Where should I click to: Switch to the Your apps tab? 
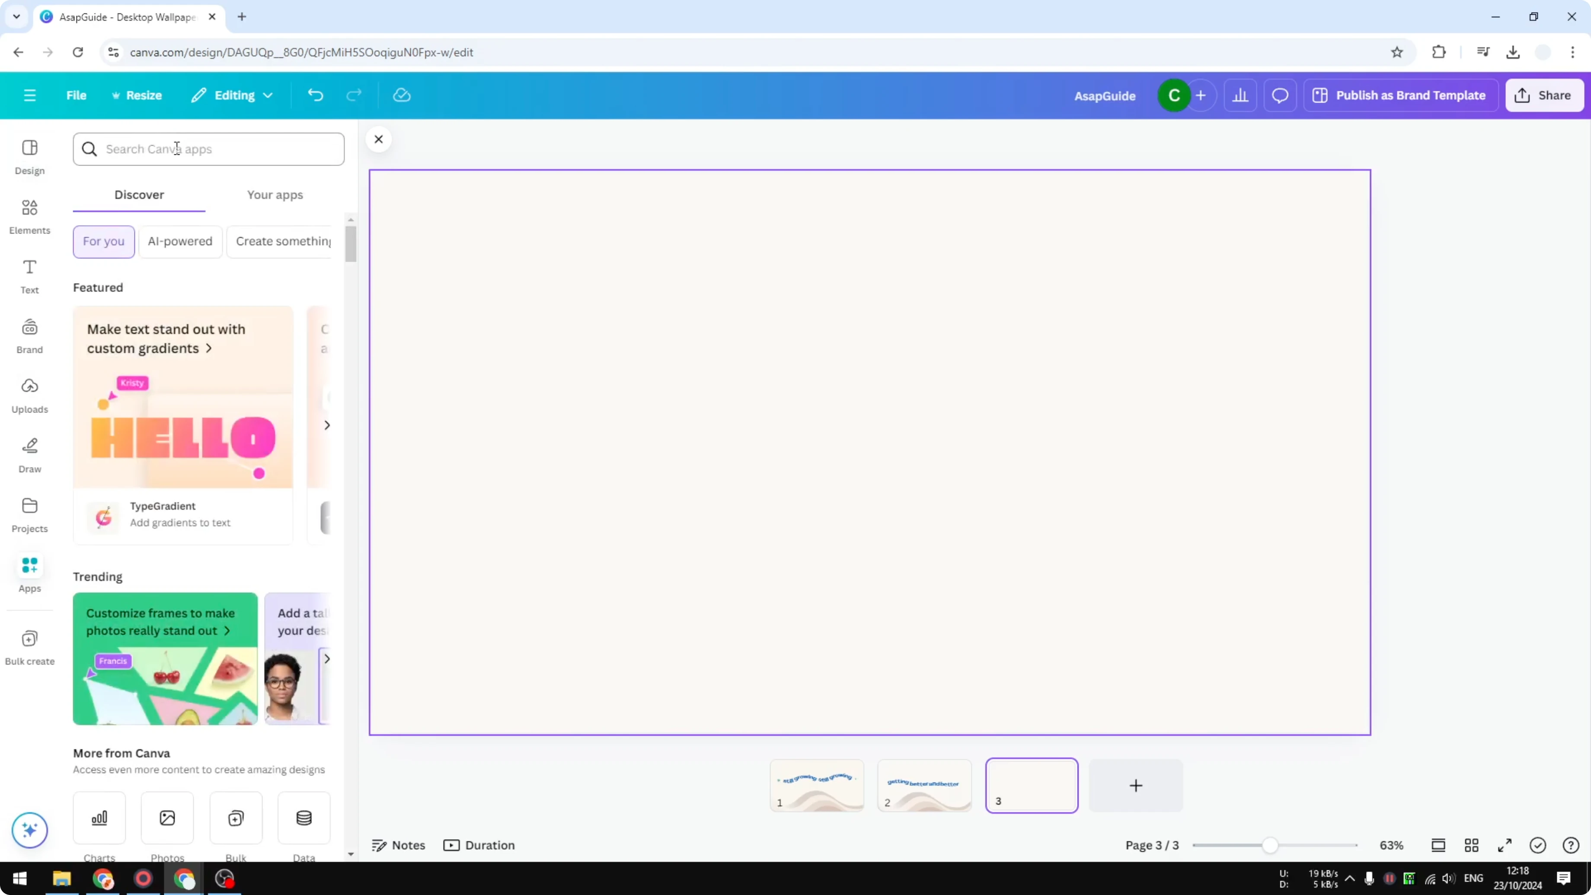click(x=275, y=195)
